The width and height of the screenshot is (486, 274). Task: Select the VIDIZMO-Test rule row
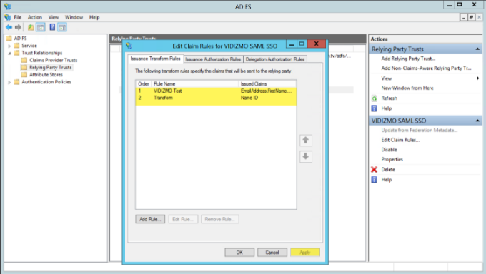[x=216, y=91]
